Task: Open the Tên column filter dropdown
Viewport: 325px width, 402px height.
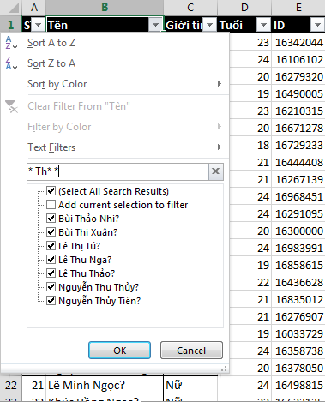Action: tap(155, 25)
